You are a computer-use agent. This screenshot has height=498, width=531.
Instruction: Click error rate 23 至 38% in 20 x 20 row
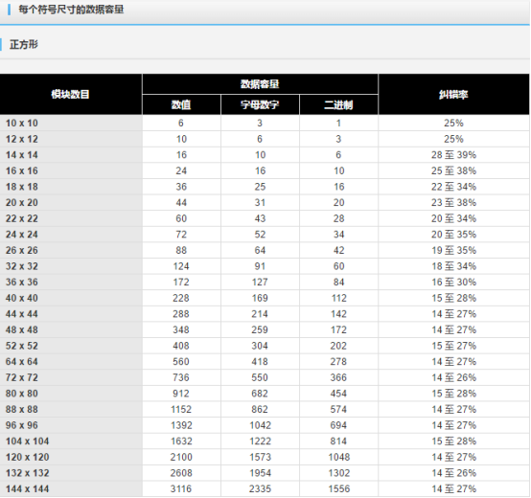point(453,203)
